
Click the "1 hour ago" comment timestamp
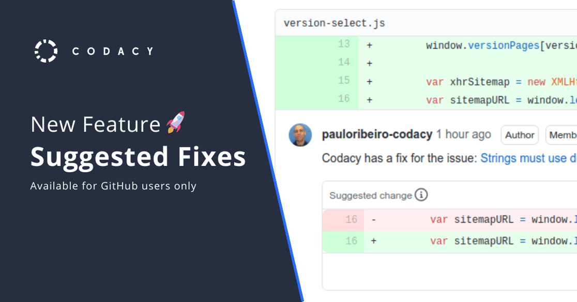463,135
